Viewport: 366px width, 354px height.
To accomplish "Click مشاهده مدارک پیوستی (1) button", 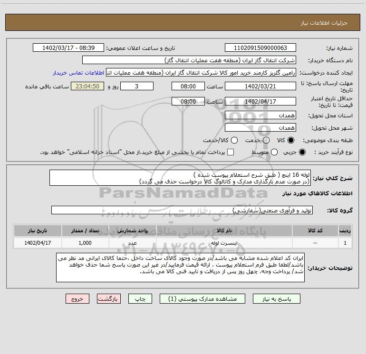I will 202,299.
